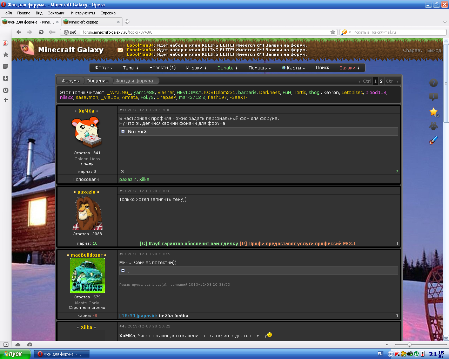This screenshot has width=449, height=359.
Task: Click voter 'Xilka' under first post
Action: click(144, 179)
